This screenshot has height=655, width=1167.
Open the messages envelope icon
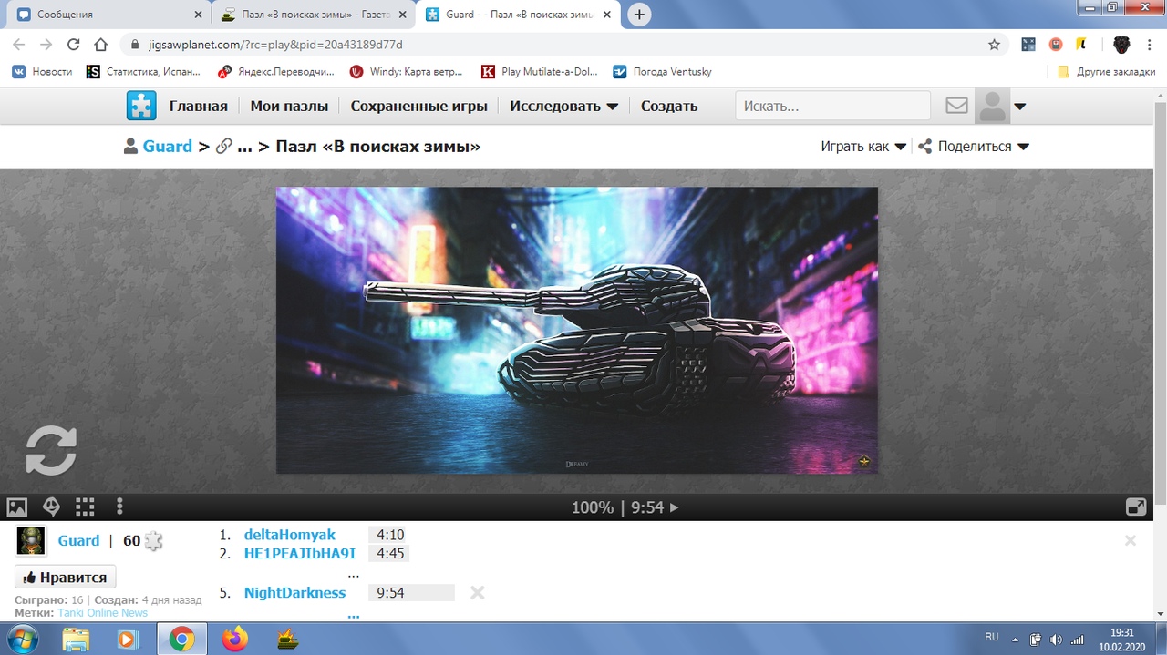coord(956,106)
